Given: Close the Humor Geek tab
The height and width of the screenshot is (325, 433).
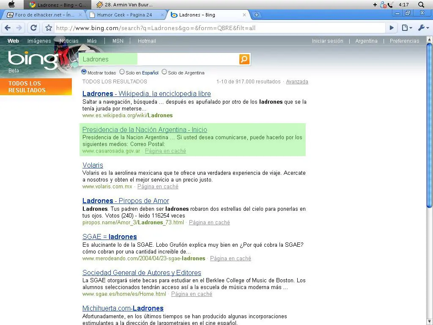Looking at the screenshot, I should click(x=162, y=15).
